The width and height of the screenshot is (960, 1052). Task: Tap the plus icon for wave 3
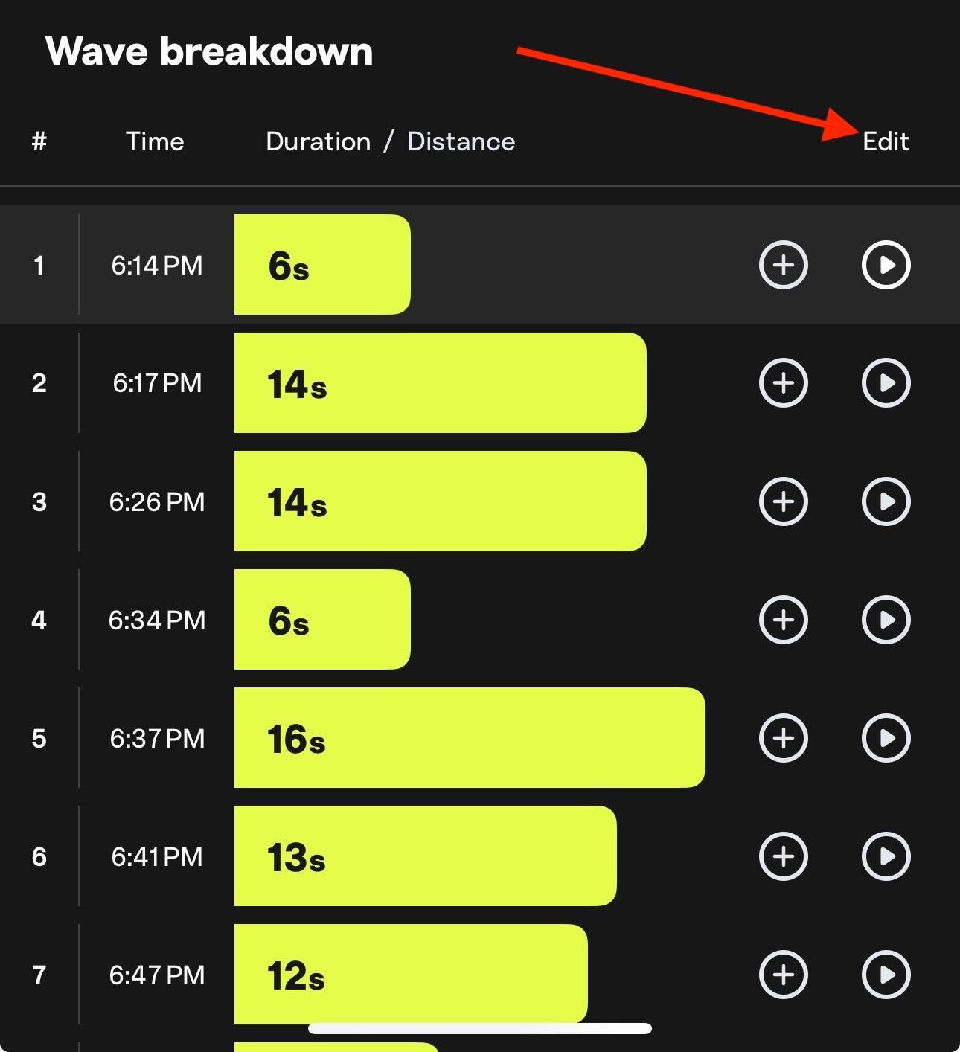point(783,501)
